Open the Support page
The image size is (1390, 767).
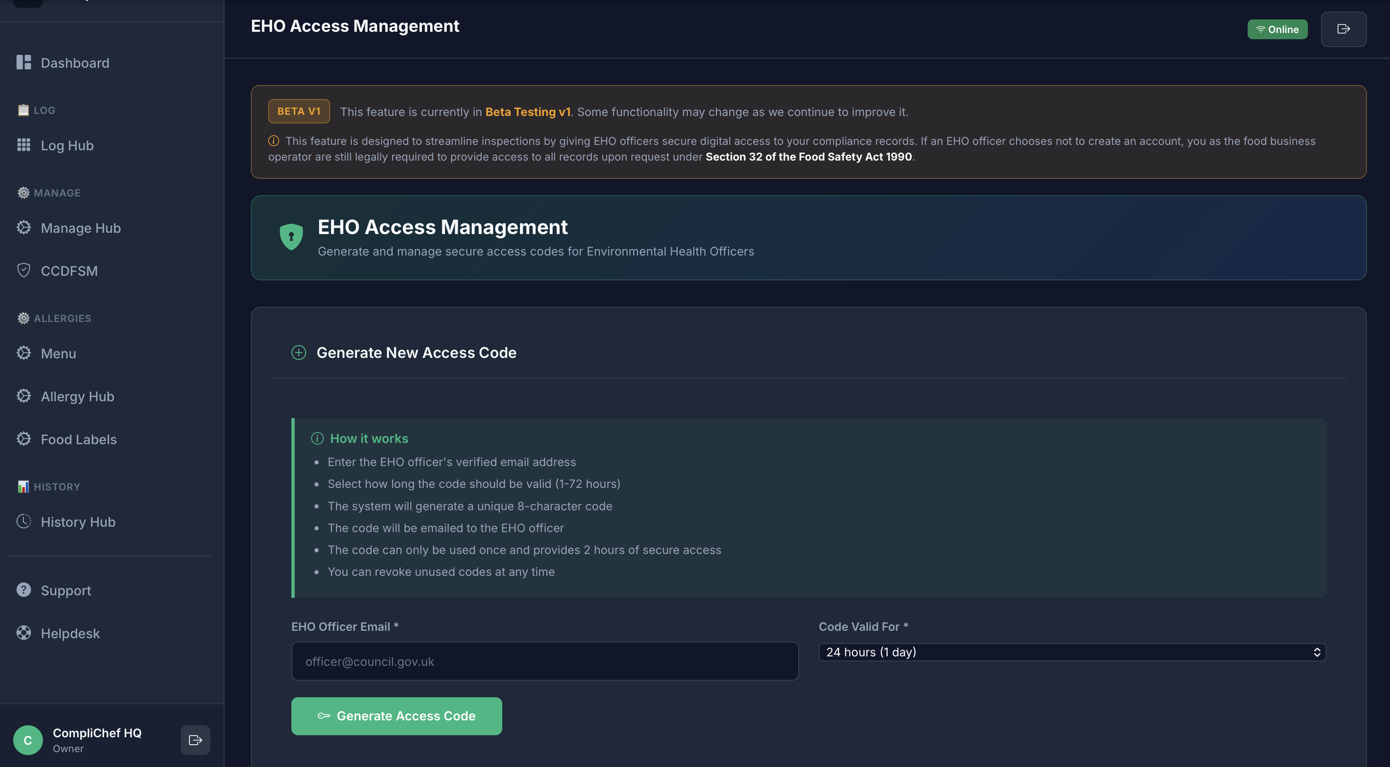click(x=66, y=590)
